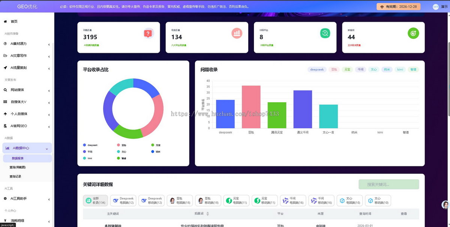450x227 pixels.
Task: Select the 豆包 移动端(18) tab
Action: click(x=208, y=201)
